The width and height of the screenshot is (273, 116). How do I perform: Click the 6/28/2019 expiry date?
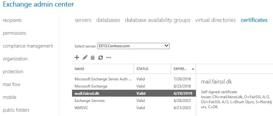(x=183, y=93)
